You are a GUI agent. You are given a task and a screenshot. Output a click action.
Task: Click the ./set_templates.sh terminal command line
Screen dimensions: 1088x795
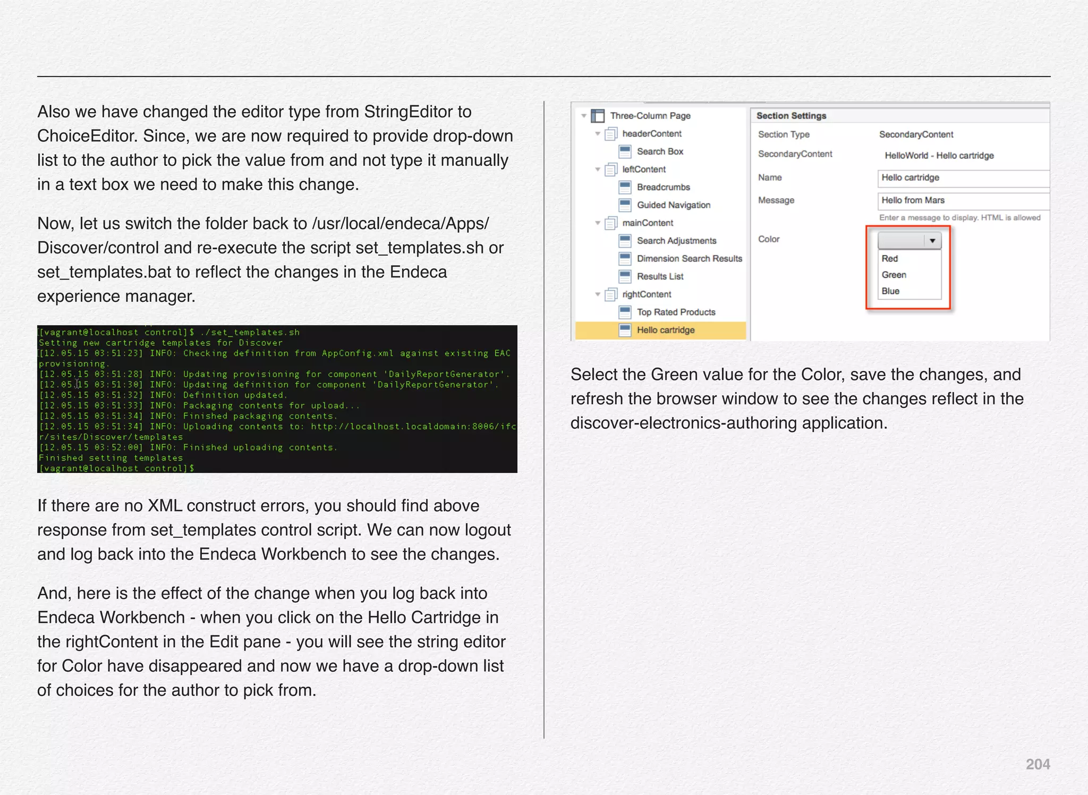[169, 332]
